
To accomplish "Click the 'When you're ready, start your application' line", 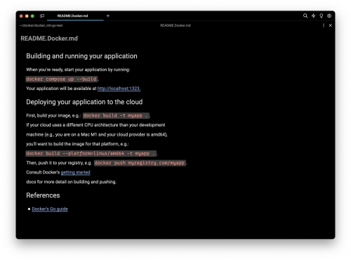I will coord(78,70).
